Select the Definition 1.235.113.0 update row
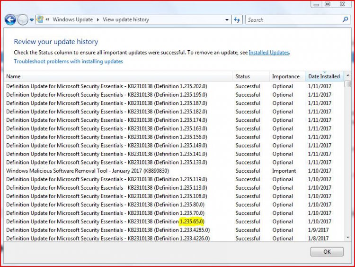Viewport: 355px width, 267px height. point(174,188)
